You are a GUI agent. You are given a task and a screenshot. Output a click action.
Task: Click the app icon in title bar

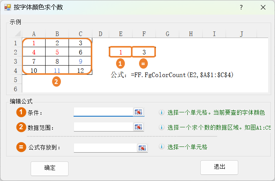(x=7, y=7)
